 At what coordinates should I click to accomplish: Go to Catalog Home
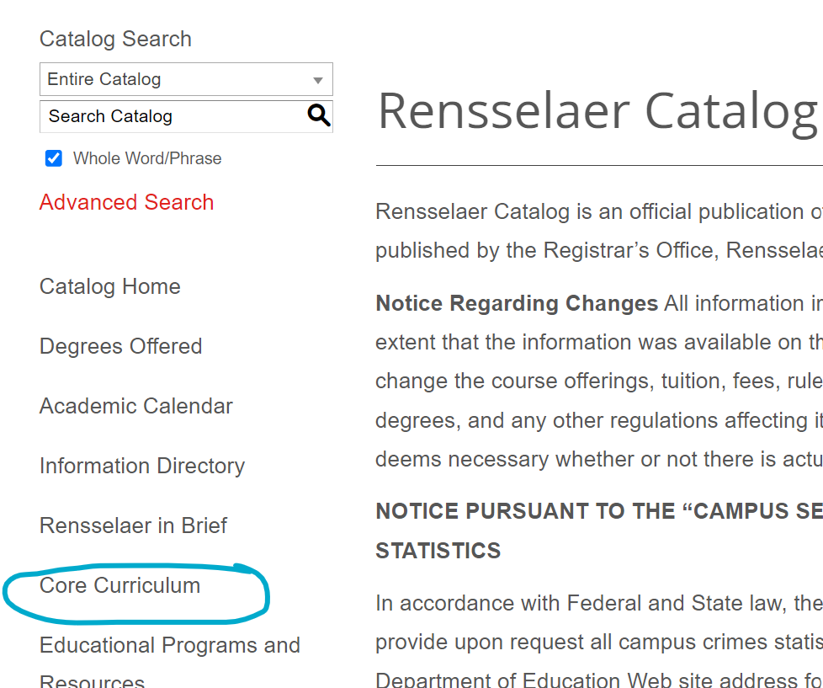(x=109, y=286)
